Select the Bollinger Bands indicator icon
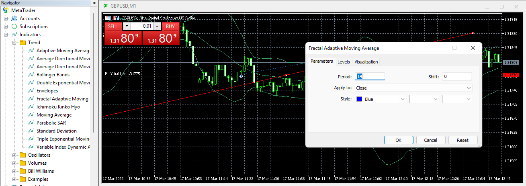The width and height of the screenshot is (526, 186). tap(31, 75)
